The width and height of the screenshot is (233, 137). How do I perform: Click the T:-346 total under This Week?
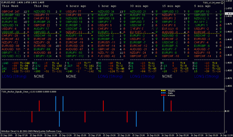[x=25, y=63]
